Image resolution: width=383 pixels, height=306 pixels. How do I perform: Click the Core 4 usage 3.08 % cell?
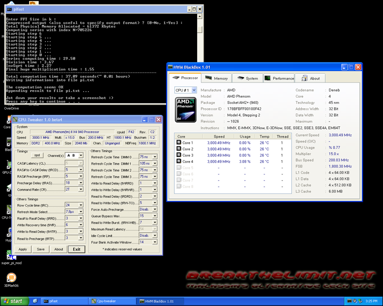pyautogui.click(x=245, y=162)
